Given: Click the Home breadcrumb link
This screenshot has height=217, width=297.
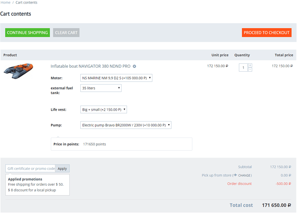Looking at the screenshot, I should [x=5, y=3].
